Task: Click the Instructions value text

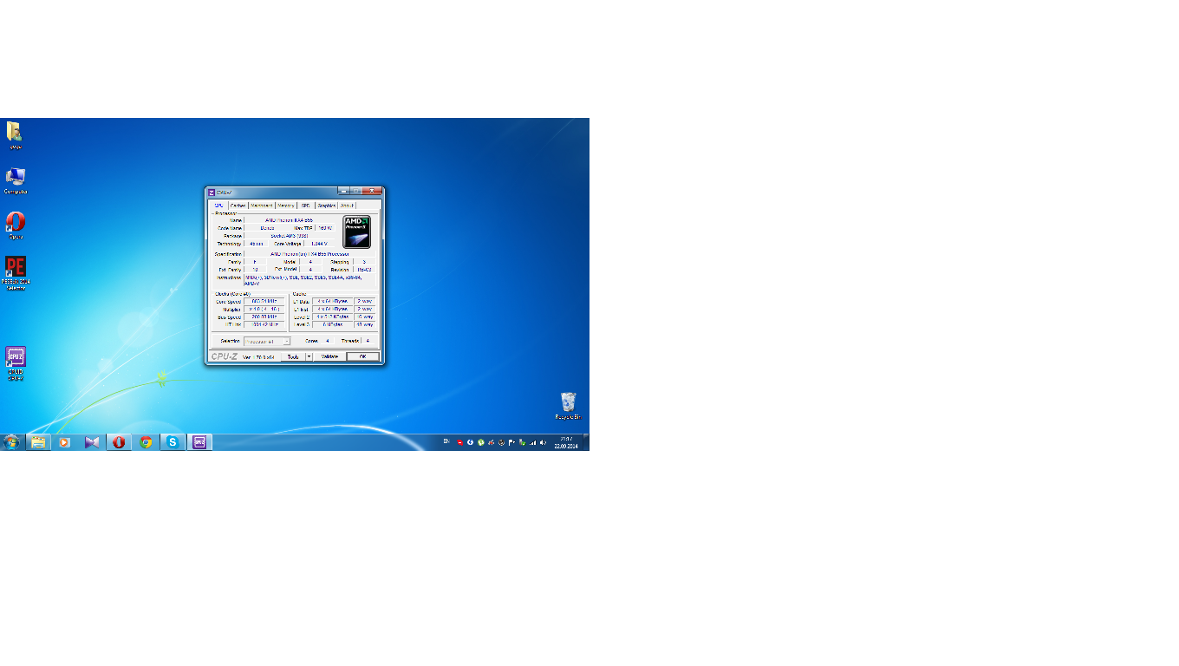Action: (x=309, y=280)
